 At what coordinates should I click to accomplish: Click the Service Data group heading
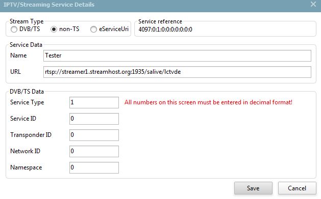[x=26, y=45]
